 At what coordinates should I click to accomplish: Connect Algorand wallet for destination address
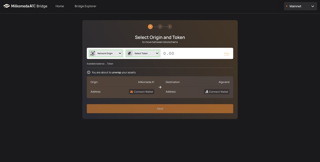[217, 92]
